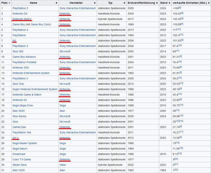Image resolution: width=211 pixels, height=173 pixels.
Task: Sort by Typ column sort arrow
Action: pyautogui.click(x=125, y=3)
